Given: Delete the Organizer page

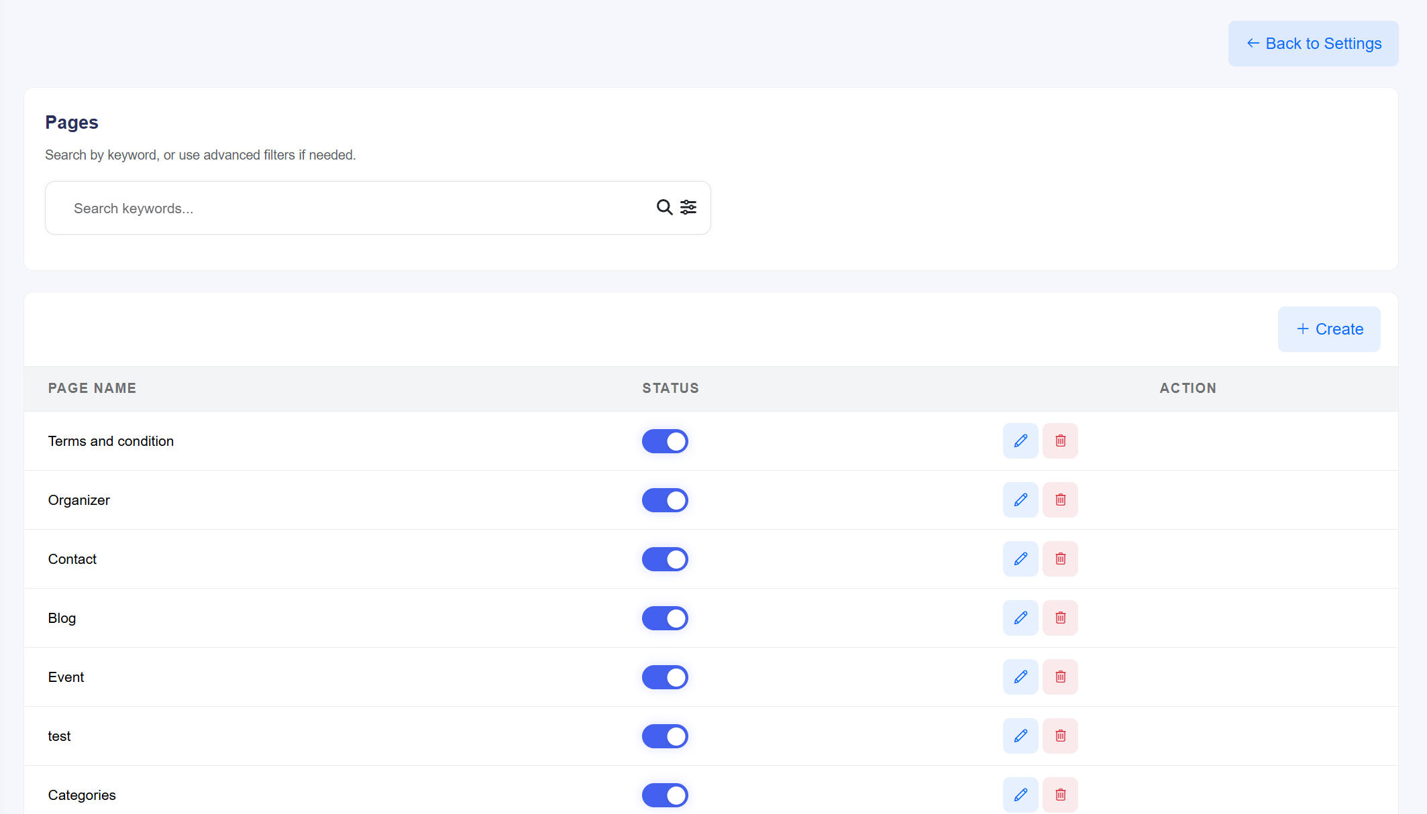Looking at the screenshot, I should click(x=1060, y=500).
